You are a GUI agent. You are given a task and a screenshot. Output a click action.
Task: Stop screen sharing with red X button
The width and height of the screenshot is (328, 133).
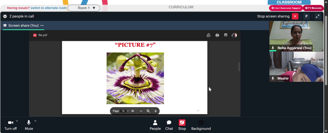click(295, 16)
